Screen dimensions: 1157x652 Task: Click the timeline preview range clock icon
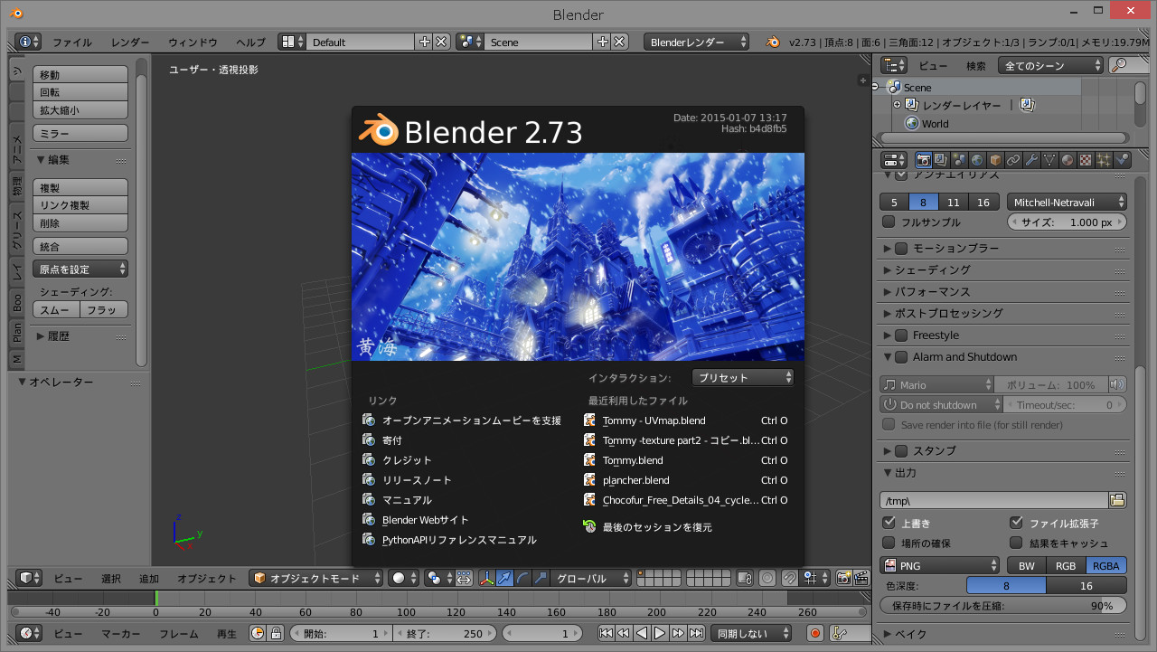pos(258,634)
